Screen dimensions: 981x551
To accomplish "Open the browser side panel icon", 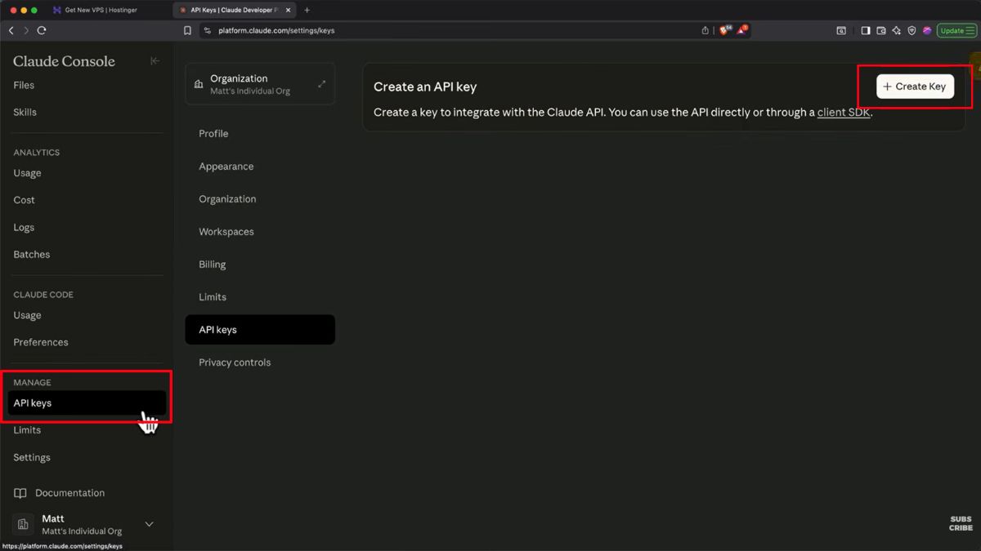I will (x=865, y=30).
